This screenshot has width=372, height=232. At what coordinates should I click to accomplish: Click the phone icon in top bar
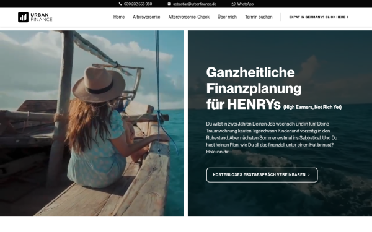(120, 4)
